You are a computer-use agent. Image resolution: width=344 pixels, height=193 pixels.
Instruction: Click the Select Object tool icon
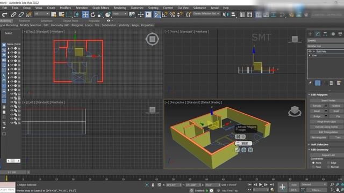click(x=54, y=14)
